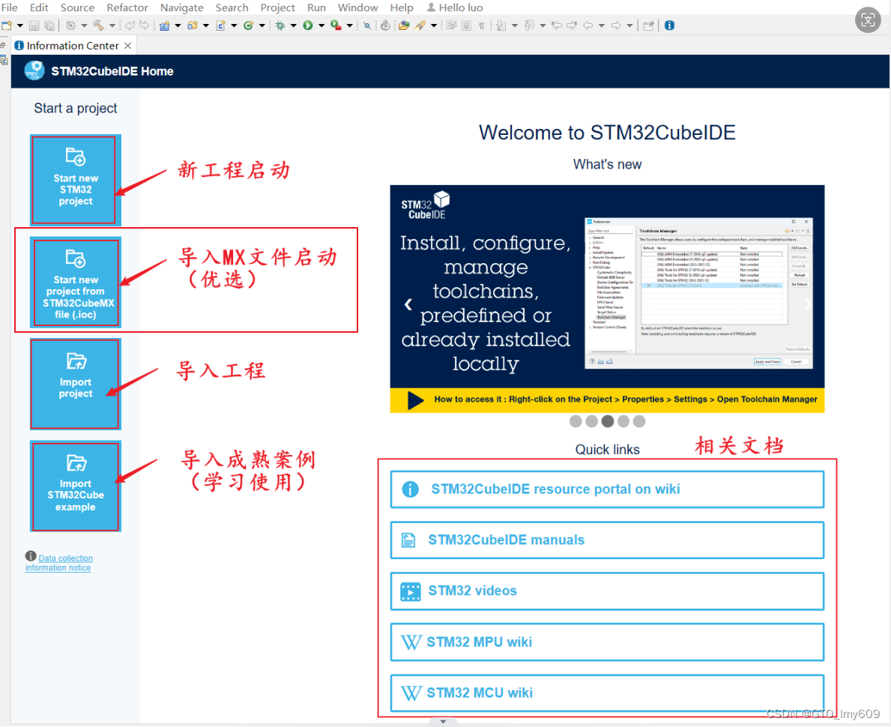Expand the Back navigation dropdown arrow

(601, 25)
